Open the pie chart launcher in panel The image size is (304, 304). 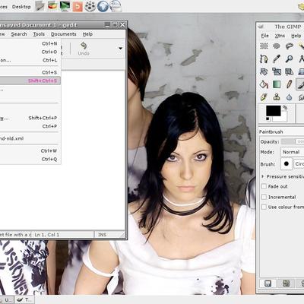[52, 6]
